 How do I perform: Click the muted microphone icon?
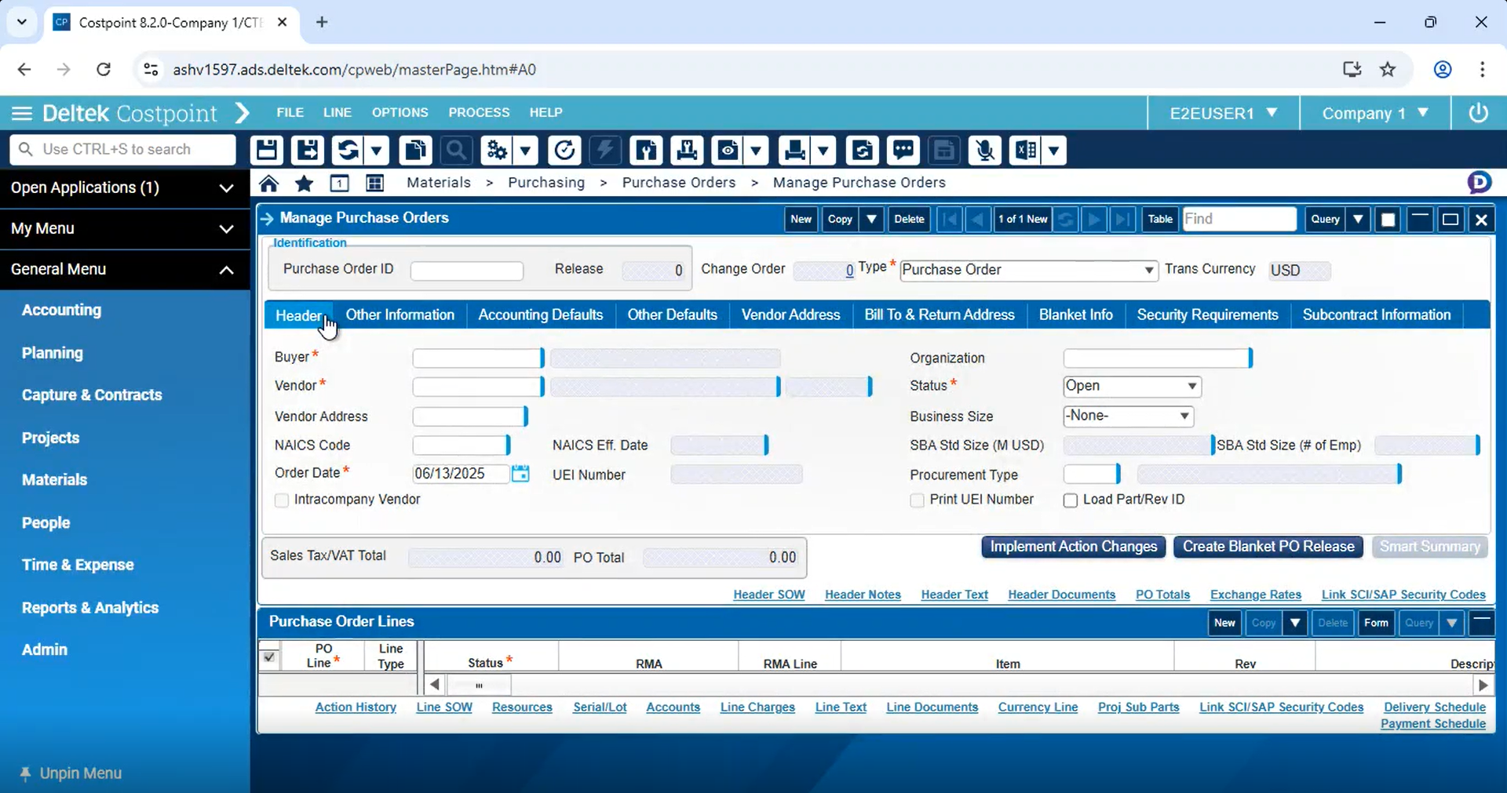984,150
